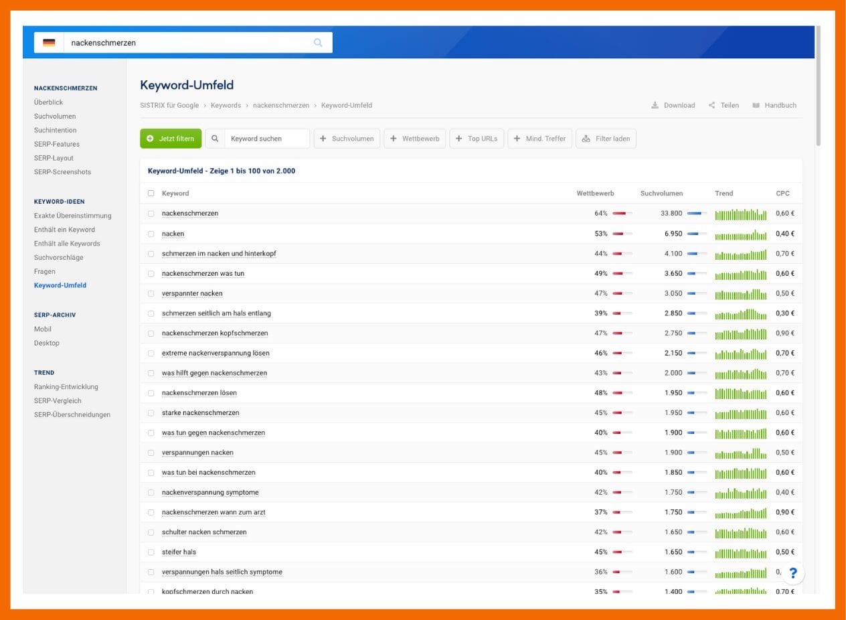
Task: Switch to Keyword-Umfeld in the sidebar
Action: coord(60,285)
